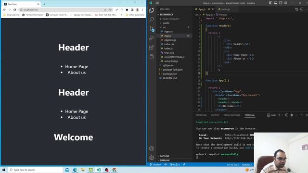Kill the terminal with trash icon
The image size is (308, 173).
[x=292, y=115]
